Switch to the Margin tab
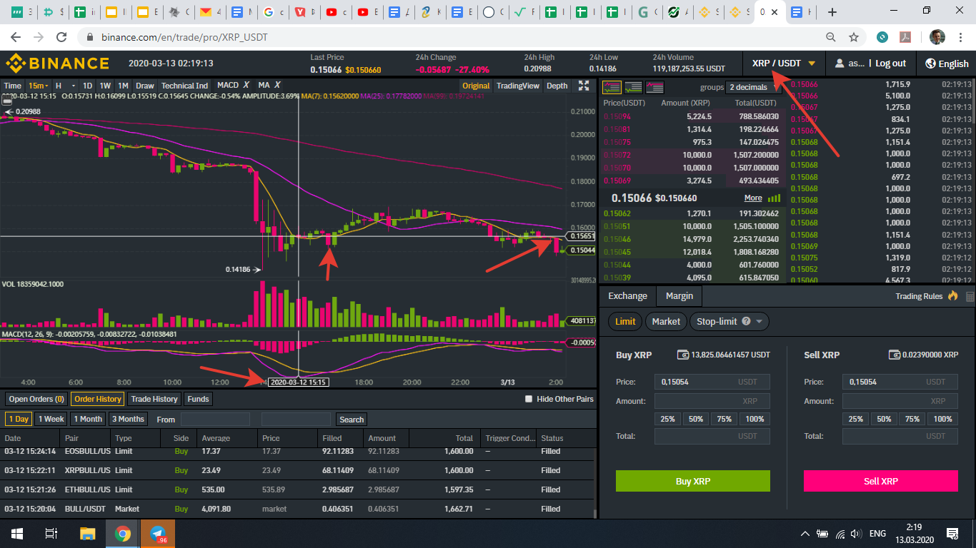The image size is (976, 548). coord(679,295)
